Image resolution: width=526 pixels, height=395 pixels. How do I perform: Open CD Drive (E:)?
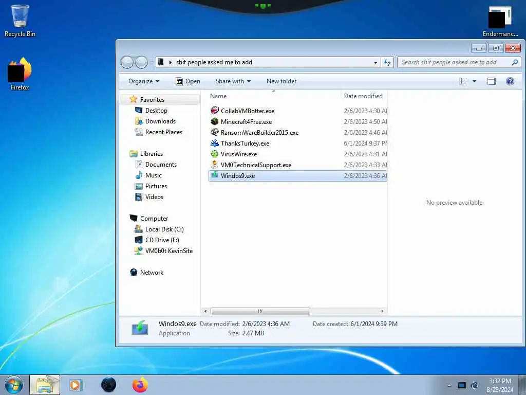click(162, 240)
